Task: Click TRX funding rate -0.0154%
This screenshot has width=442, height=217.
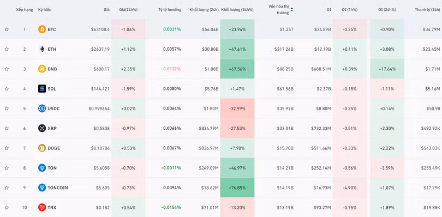Action: 171,207
